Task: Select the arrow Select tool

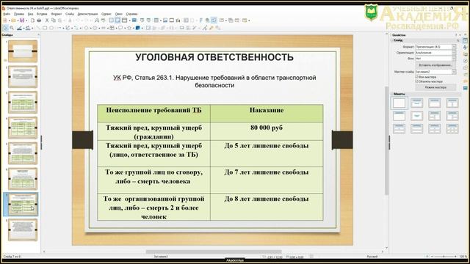Action: tap(5, 28)
